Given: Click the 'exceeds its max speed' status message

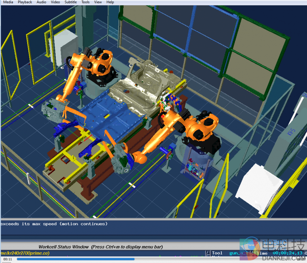Looking at the screenshot, I should [x=55, y=223].
